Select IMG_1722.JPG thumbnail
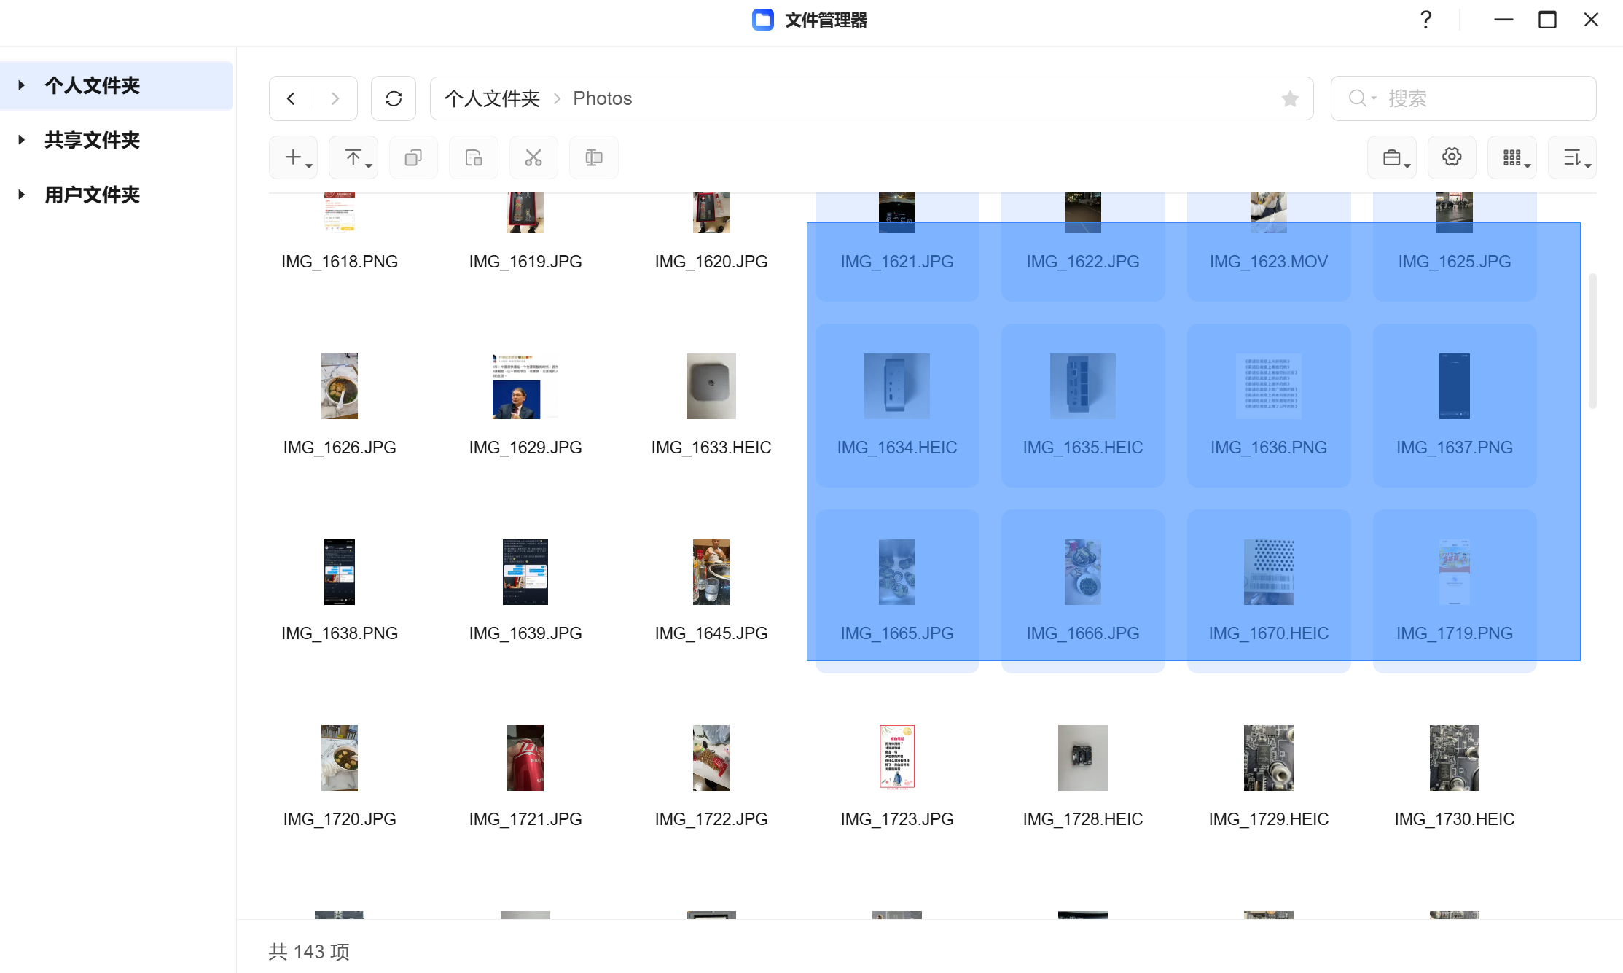 (x=711, y=758)
